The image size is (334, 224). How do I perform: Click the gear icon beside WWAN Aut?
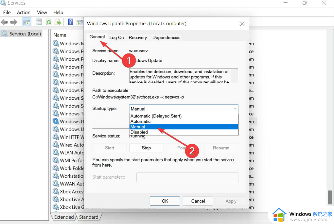(x=56, y=184)
